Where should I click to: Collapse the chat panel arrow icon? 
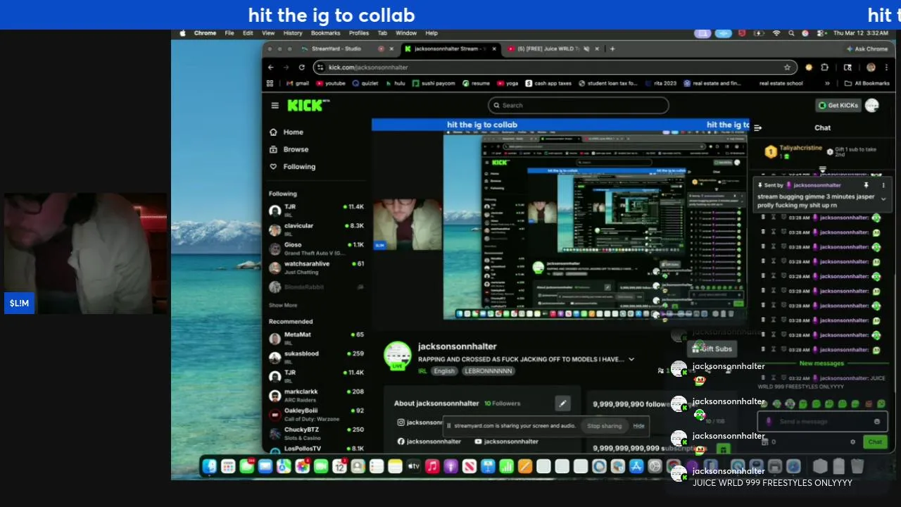pyautogui.click(x=757, y=128)
